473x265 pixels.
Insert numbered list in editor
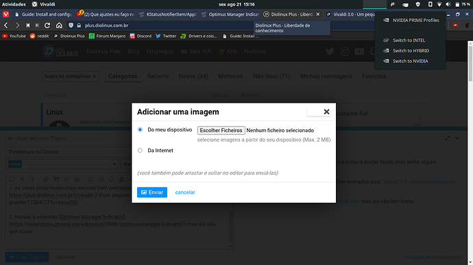(101, 179)
